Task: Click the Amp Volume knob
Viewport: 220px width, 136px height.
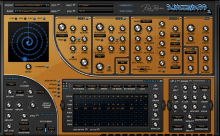Action: tap(191, 28)
